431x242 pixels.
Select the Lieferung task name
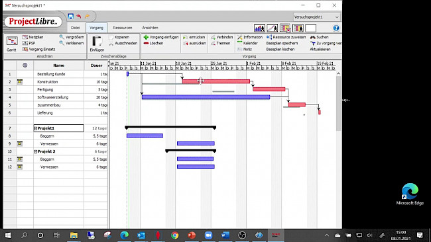pos(45,112)
